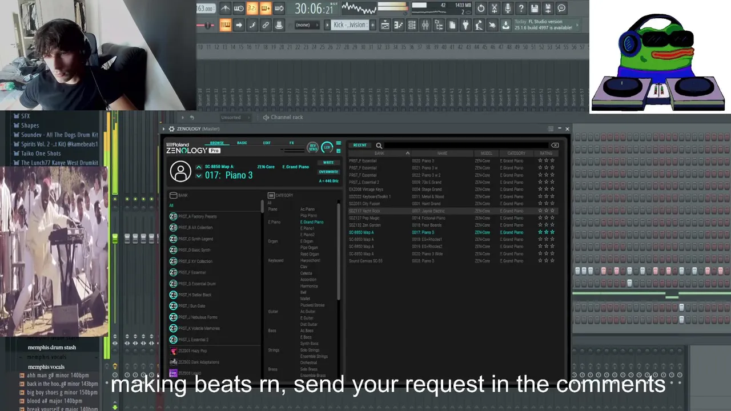Click the PRST_A Factory Presets bank icon
This screenshot has width=731, height=411.
(173, 216)
